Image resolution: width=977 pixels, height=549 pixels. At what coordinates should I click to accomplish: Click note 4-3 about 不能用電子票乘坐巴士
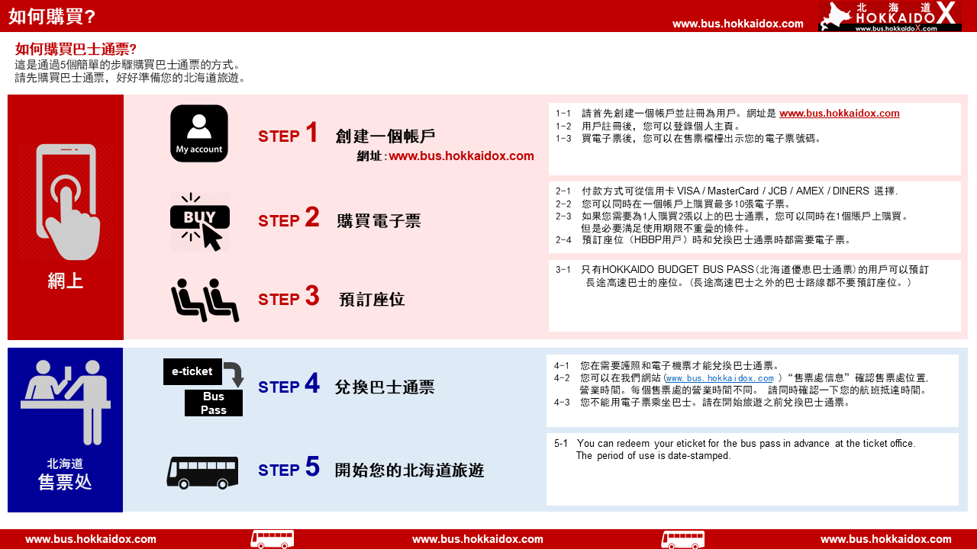702,402
